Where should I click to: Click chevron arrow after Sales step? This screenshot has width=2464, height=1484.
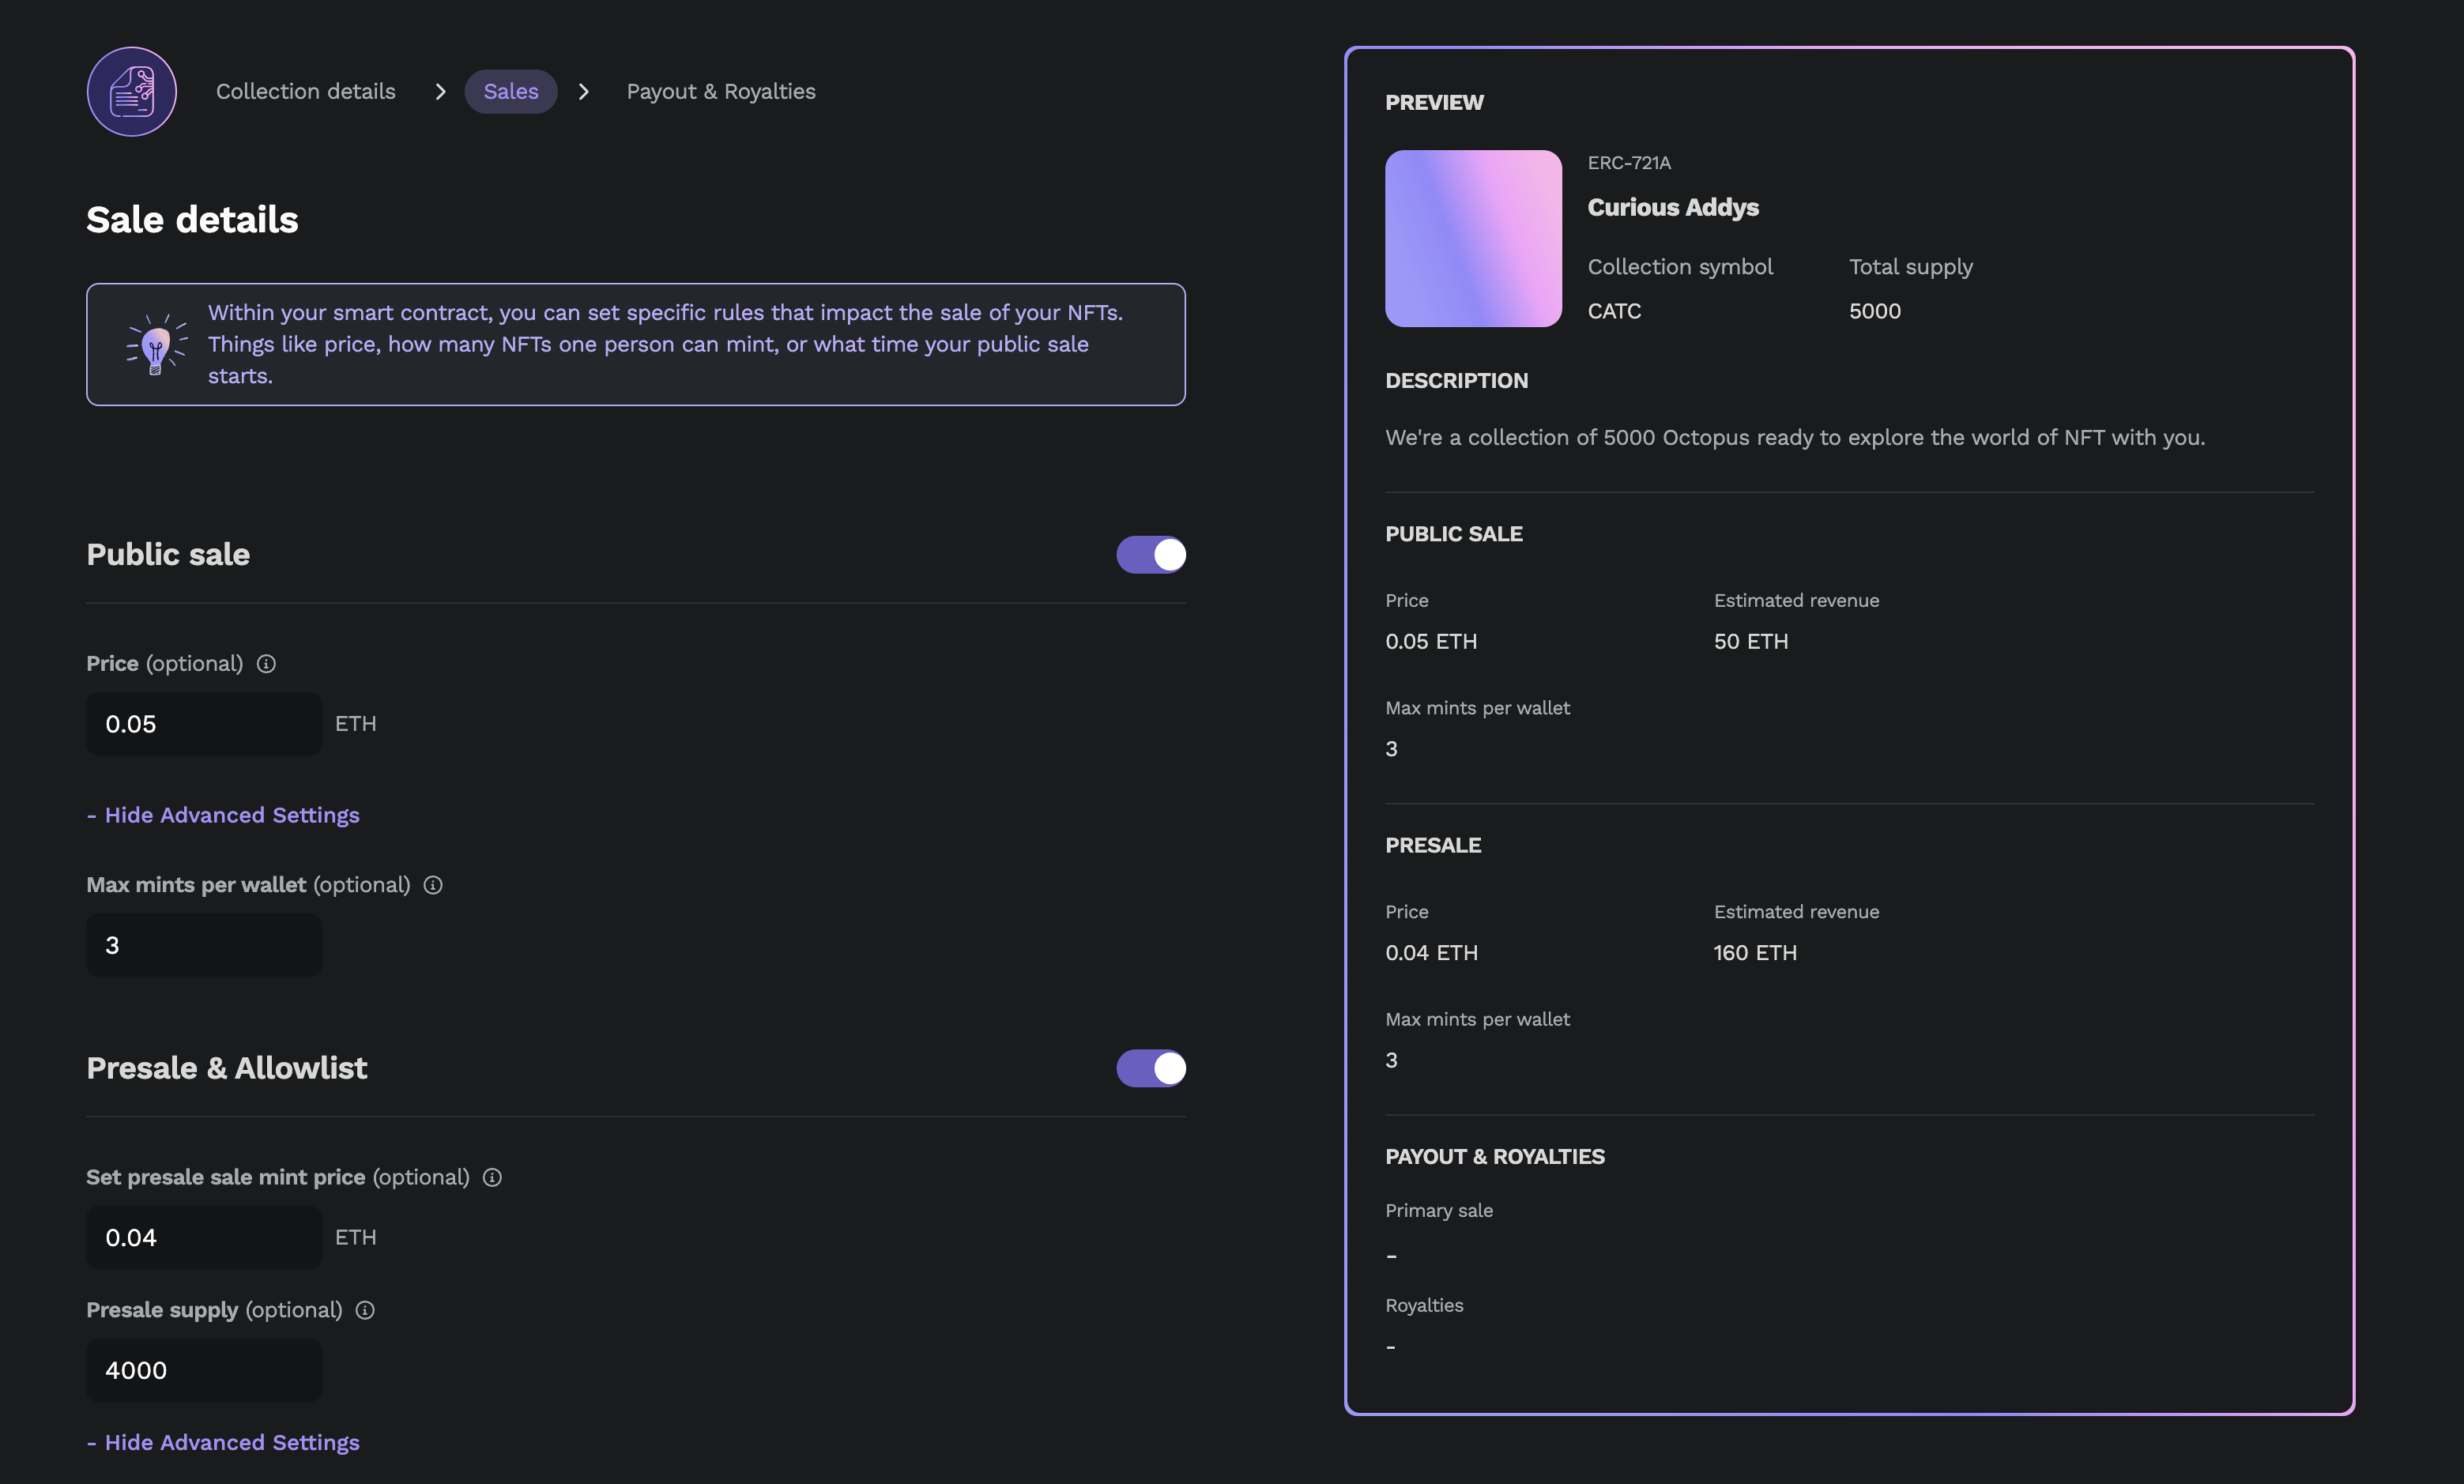(584, 91)
